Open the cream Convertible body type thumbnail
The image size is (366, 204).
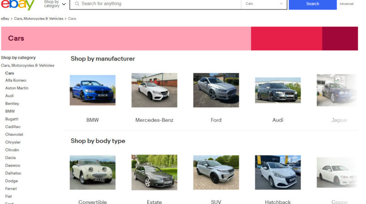tap(93, 172)
